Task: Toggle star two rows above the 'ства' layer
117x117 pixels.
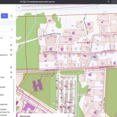Action: (x=11, y=67)
